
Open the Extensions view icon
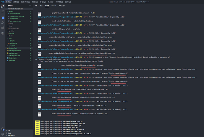3,28
